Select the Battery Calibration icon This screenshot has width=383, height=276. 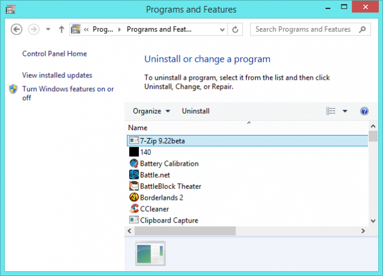(x=134, y=163)
